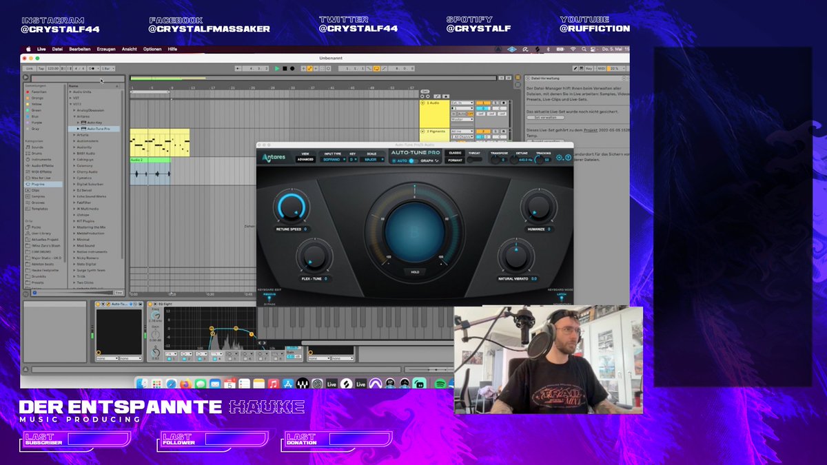Open Finder from the Dock
827x465 pixels.
(141, 383)
